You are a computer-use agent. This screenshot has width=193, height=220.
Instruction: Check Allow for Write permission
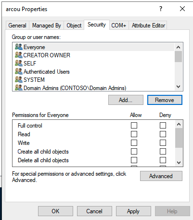[x=134, y=142]
